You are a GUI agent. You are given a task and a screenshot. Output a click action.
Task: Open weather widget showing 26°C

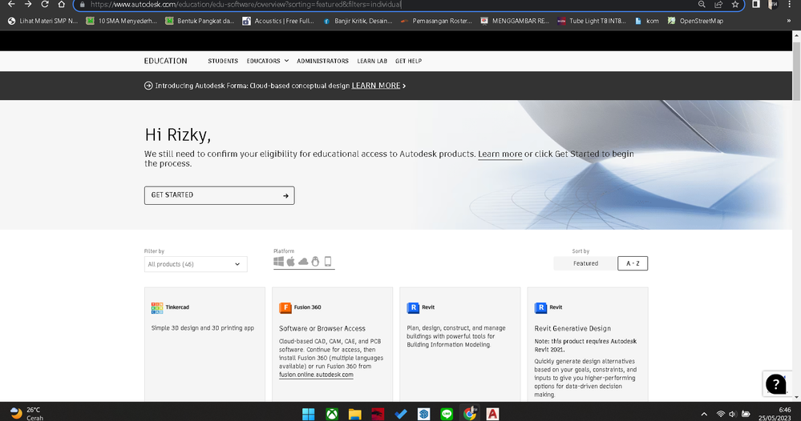pos(26,413)
